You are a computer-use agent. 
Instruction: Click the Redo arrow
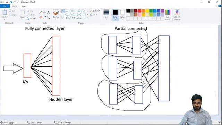[x=15, y=2]
